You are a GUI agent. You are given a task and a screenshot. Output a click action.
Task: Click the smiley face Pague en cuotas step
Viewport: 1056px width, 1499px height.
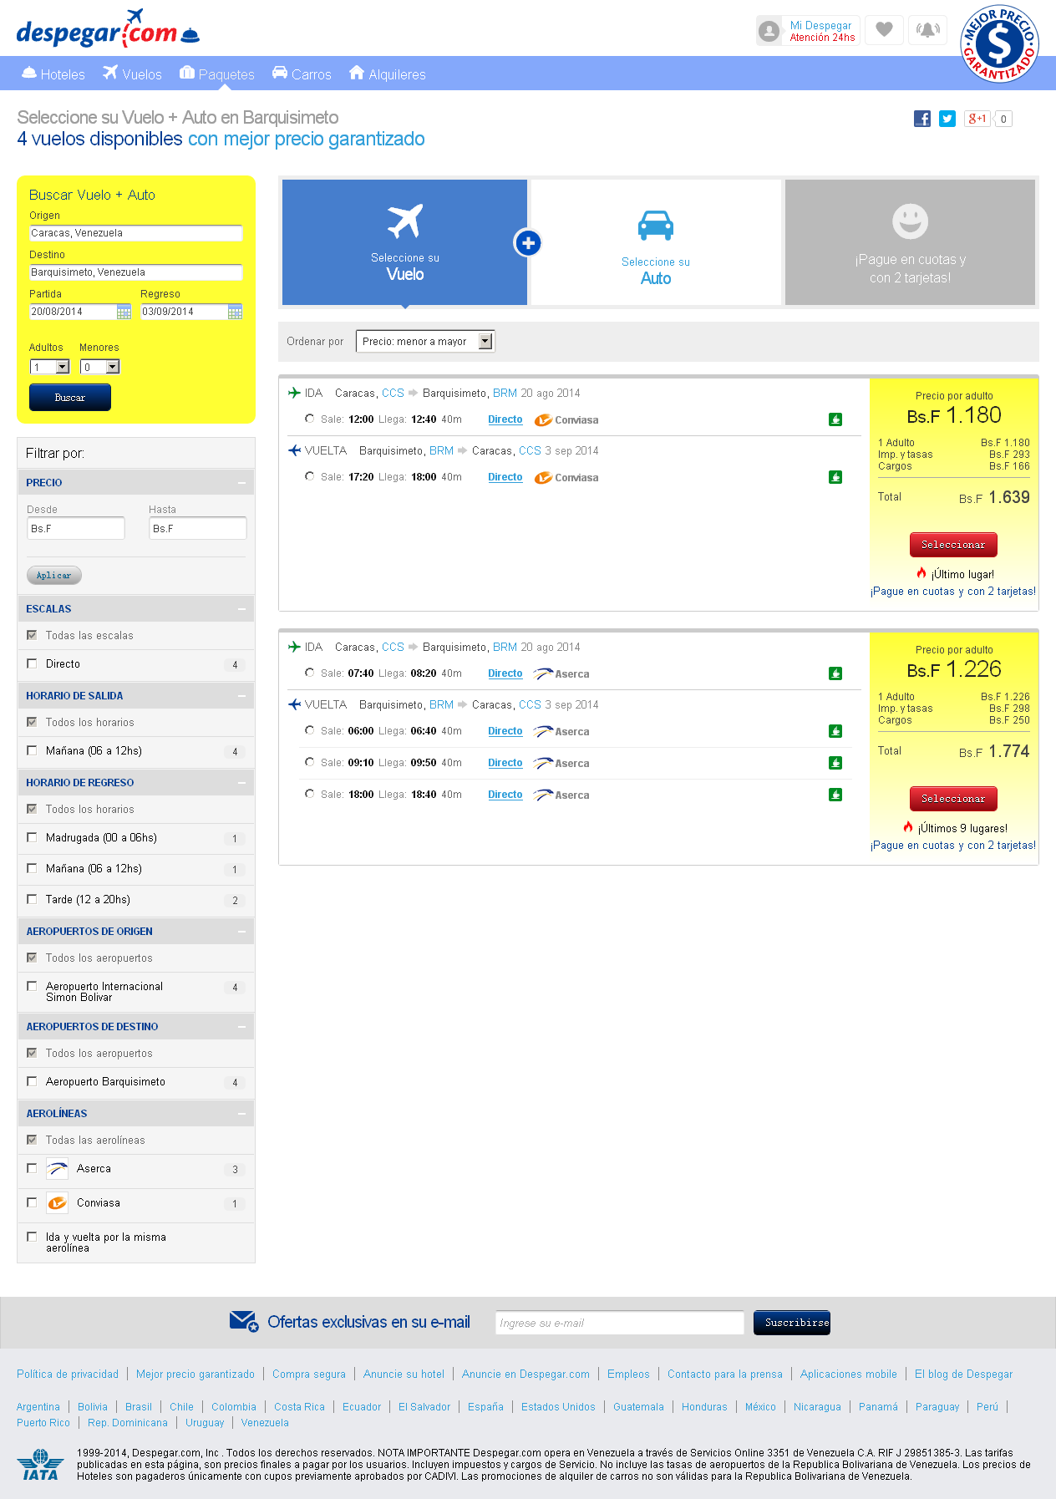(x=910, y=242)
